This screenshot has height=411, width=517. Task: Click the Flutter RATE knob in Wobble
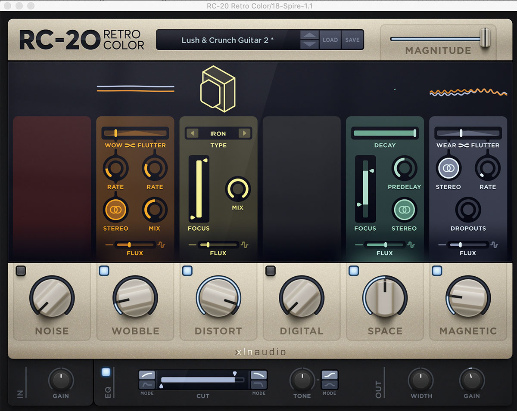pos(155,168)
